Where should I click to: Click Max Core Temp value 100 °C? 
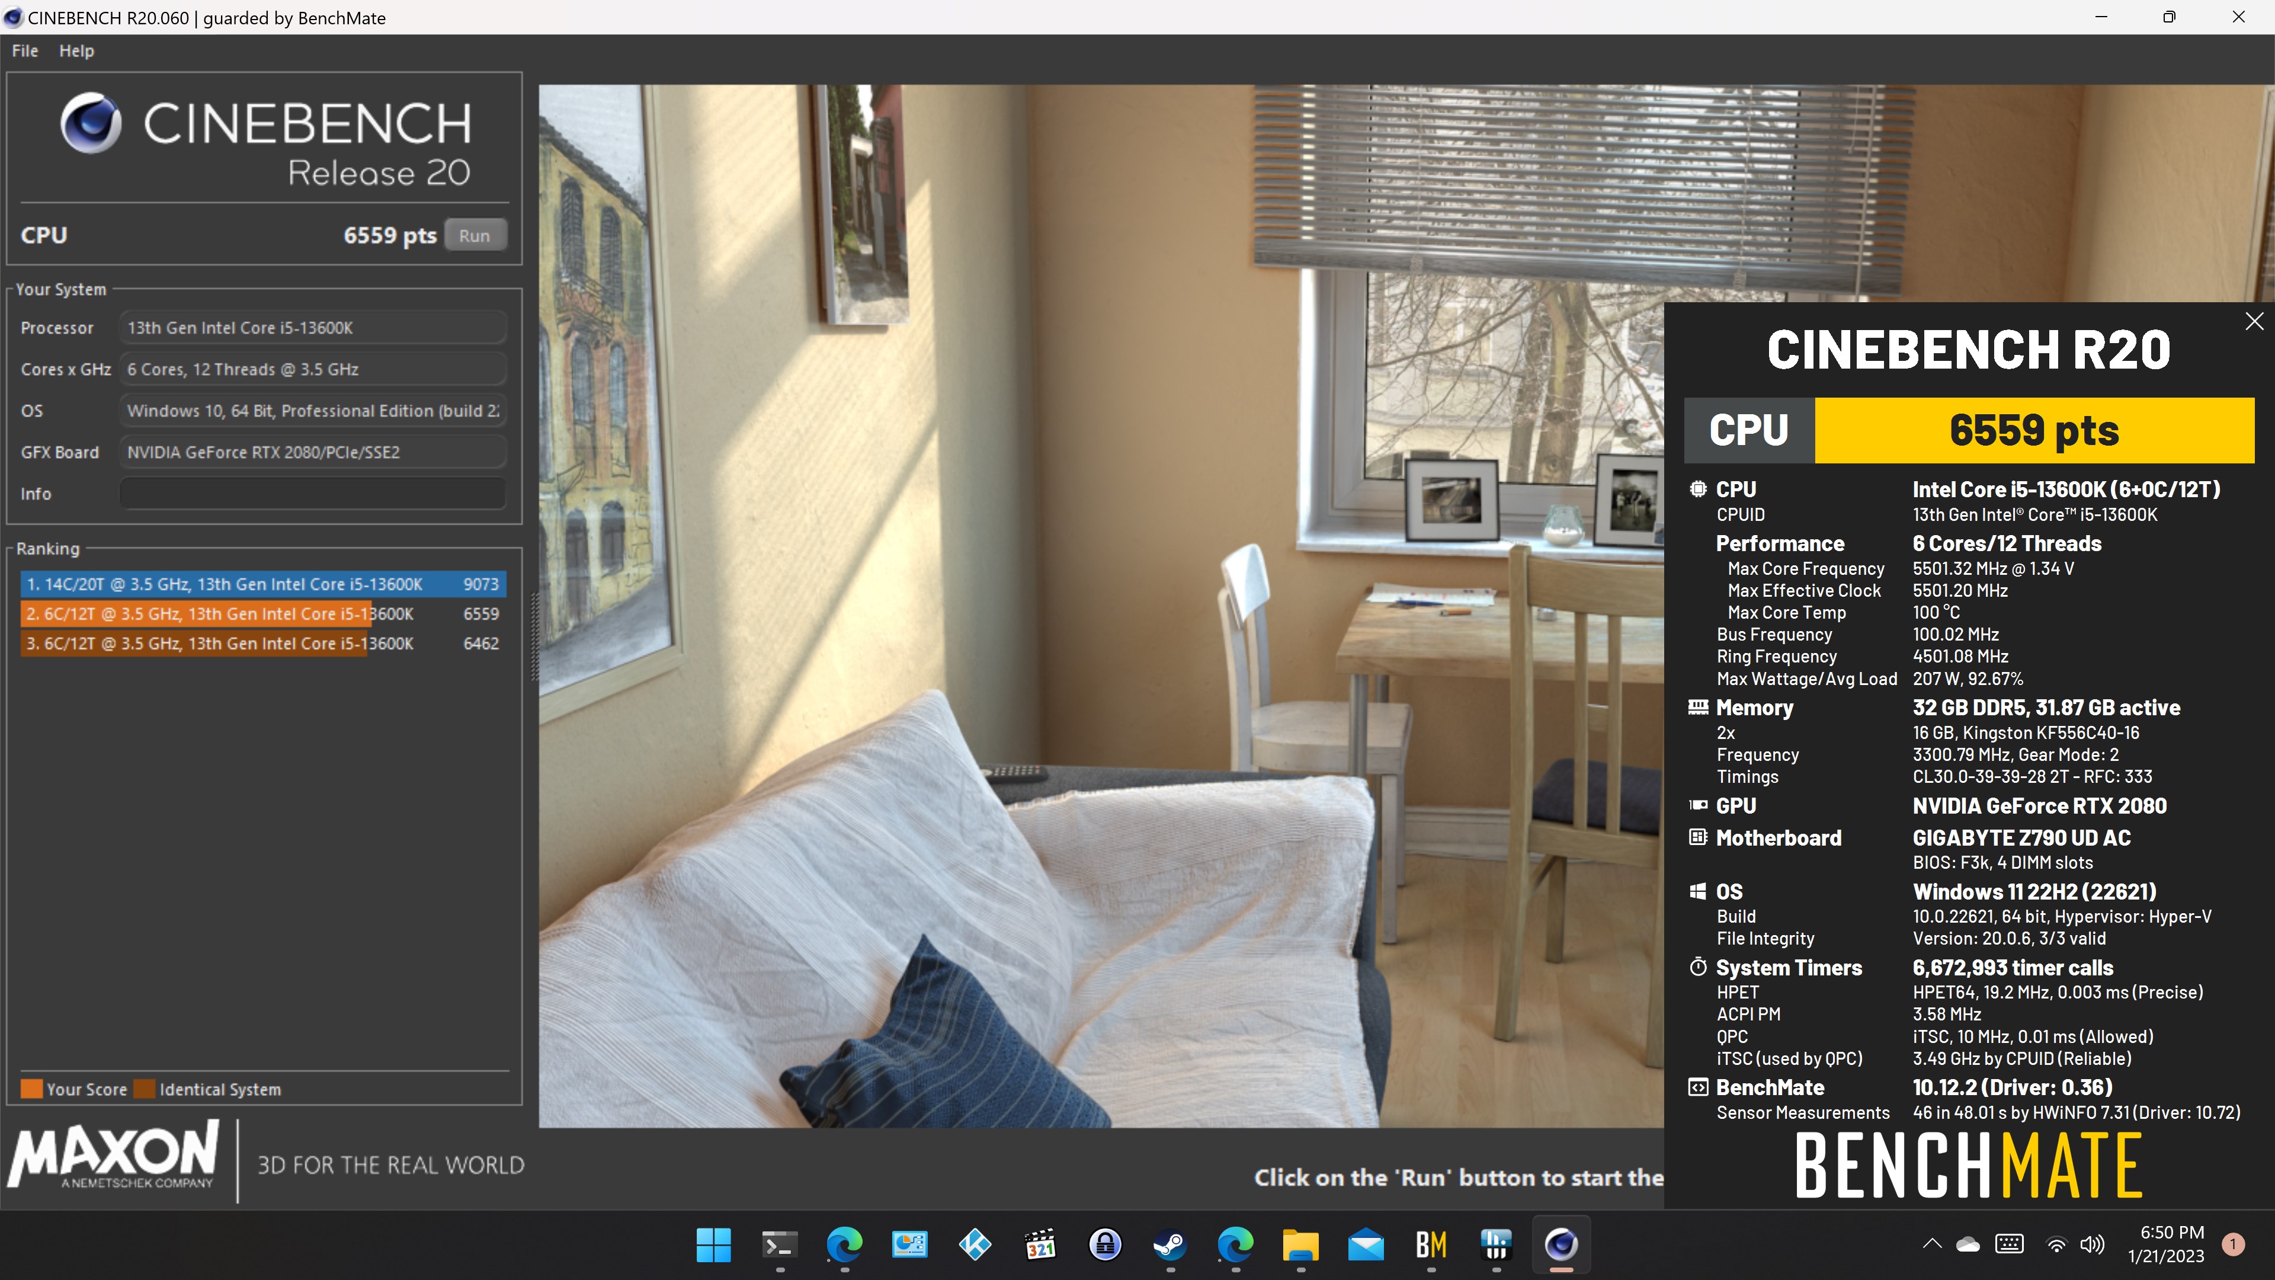coord(1936,612)
